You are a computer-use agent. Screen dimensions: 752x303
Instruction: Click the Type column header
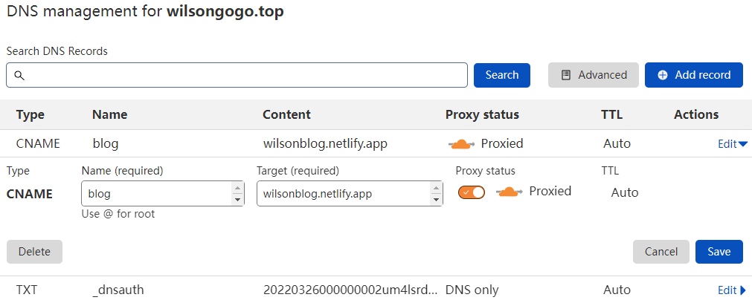[x=30, y=114]
